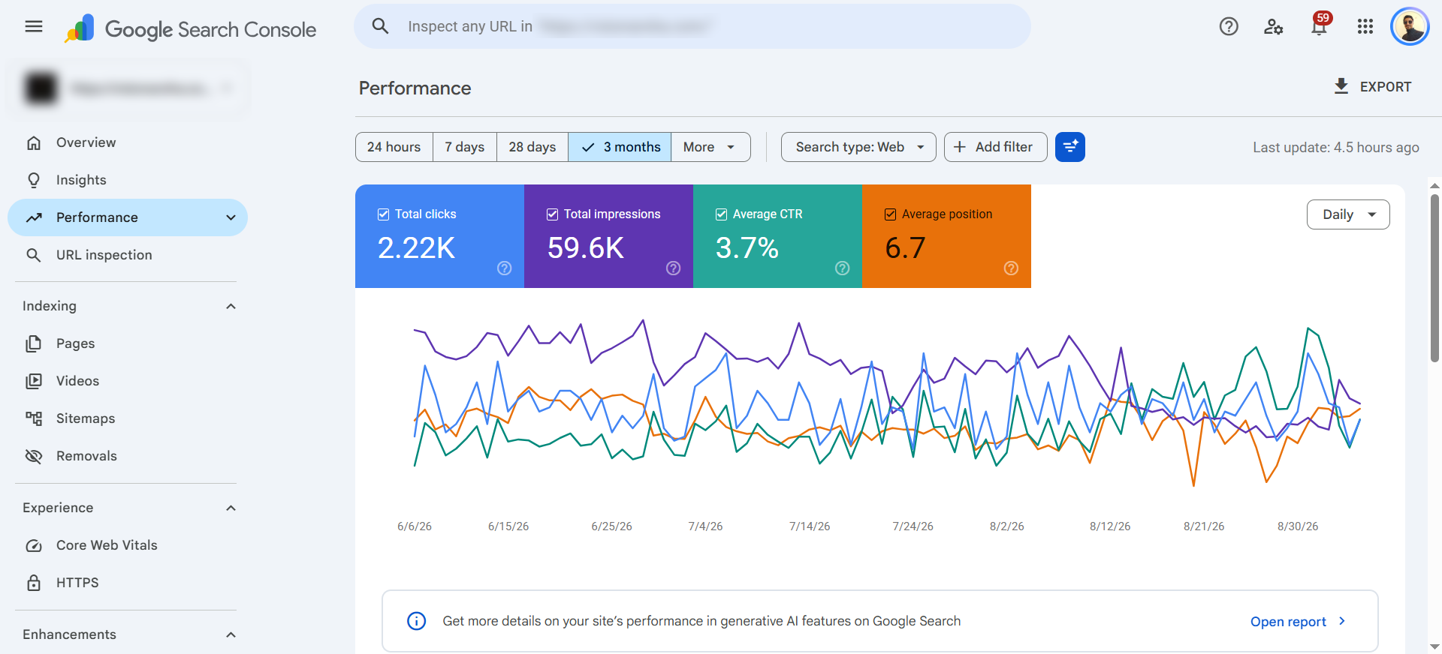Click help icon on Average CTR card
The image size is (1442, 654).
(843, 268)
